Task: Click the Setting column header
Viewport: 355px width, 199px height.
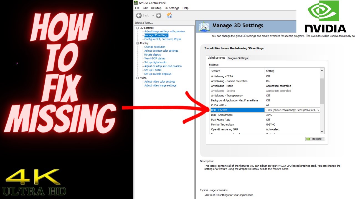Action: pos(293,71)
